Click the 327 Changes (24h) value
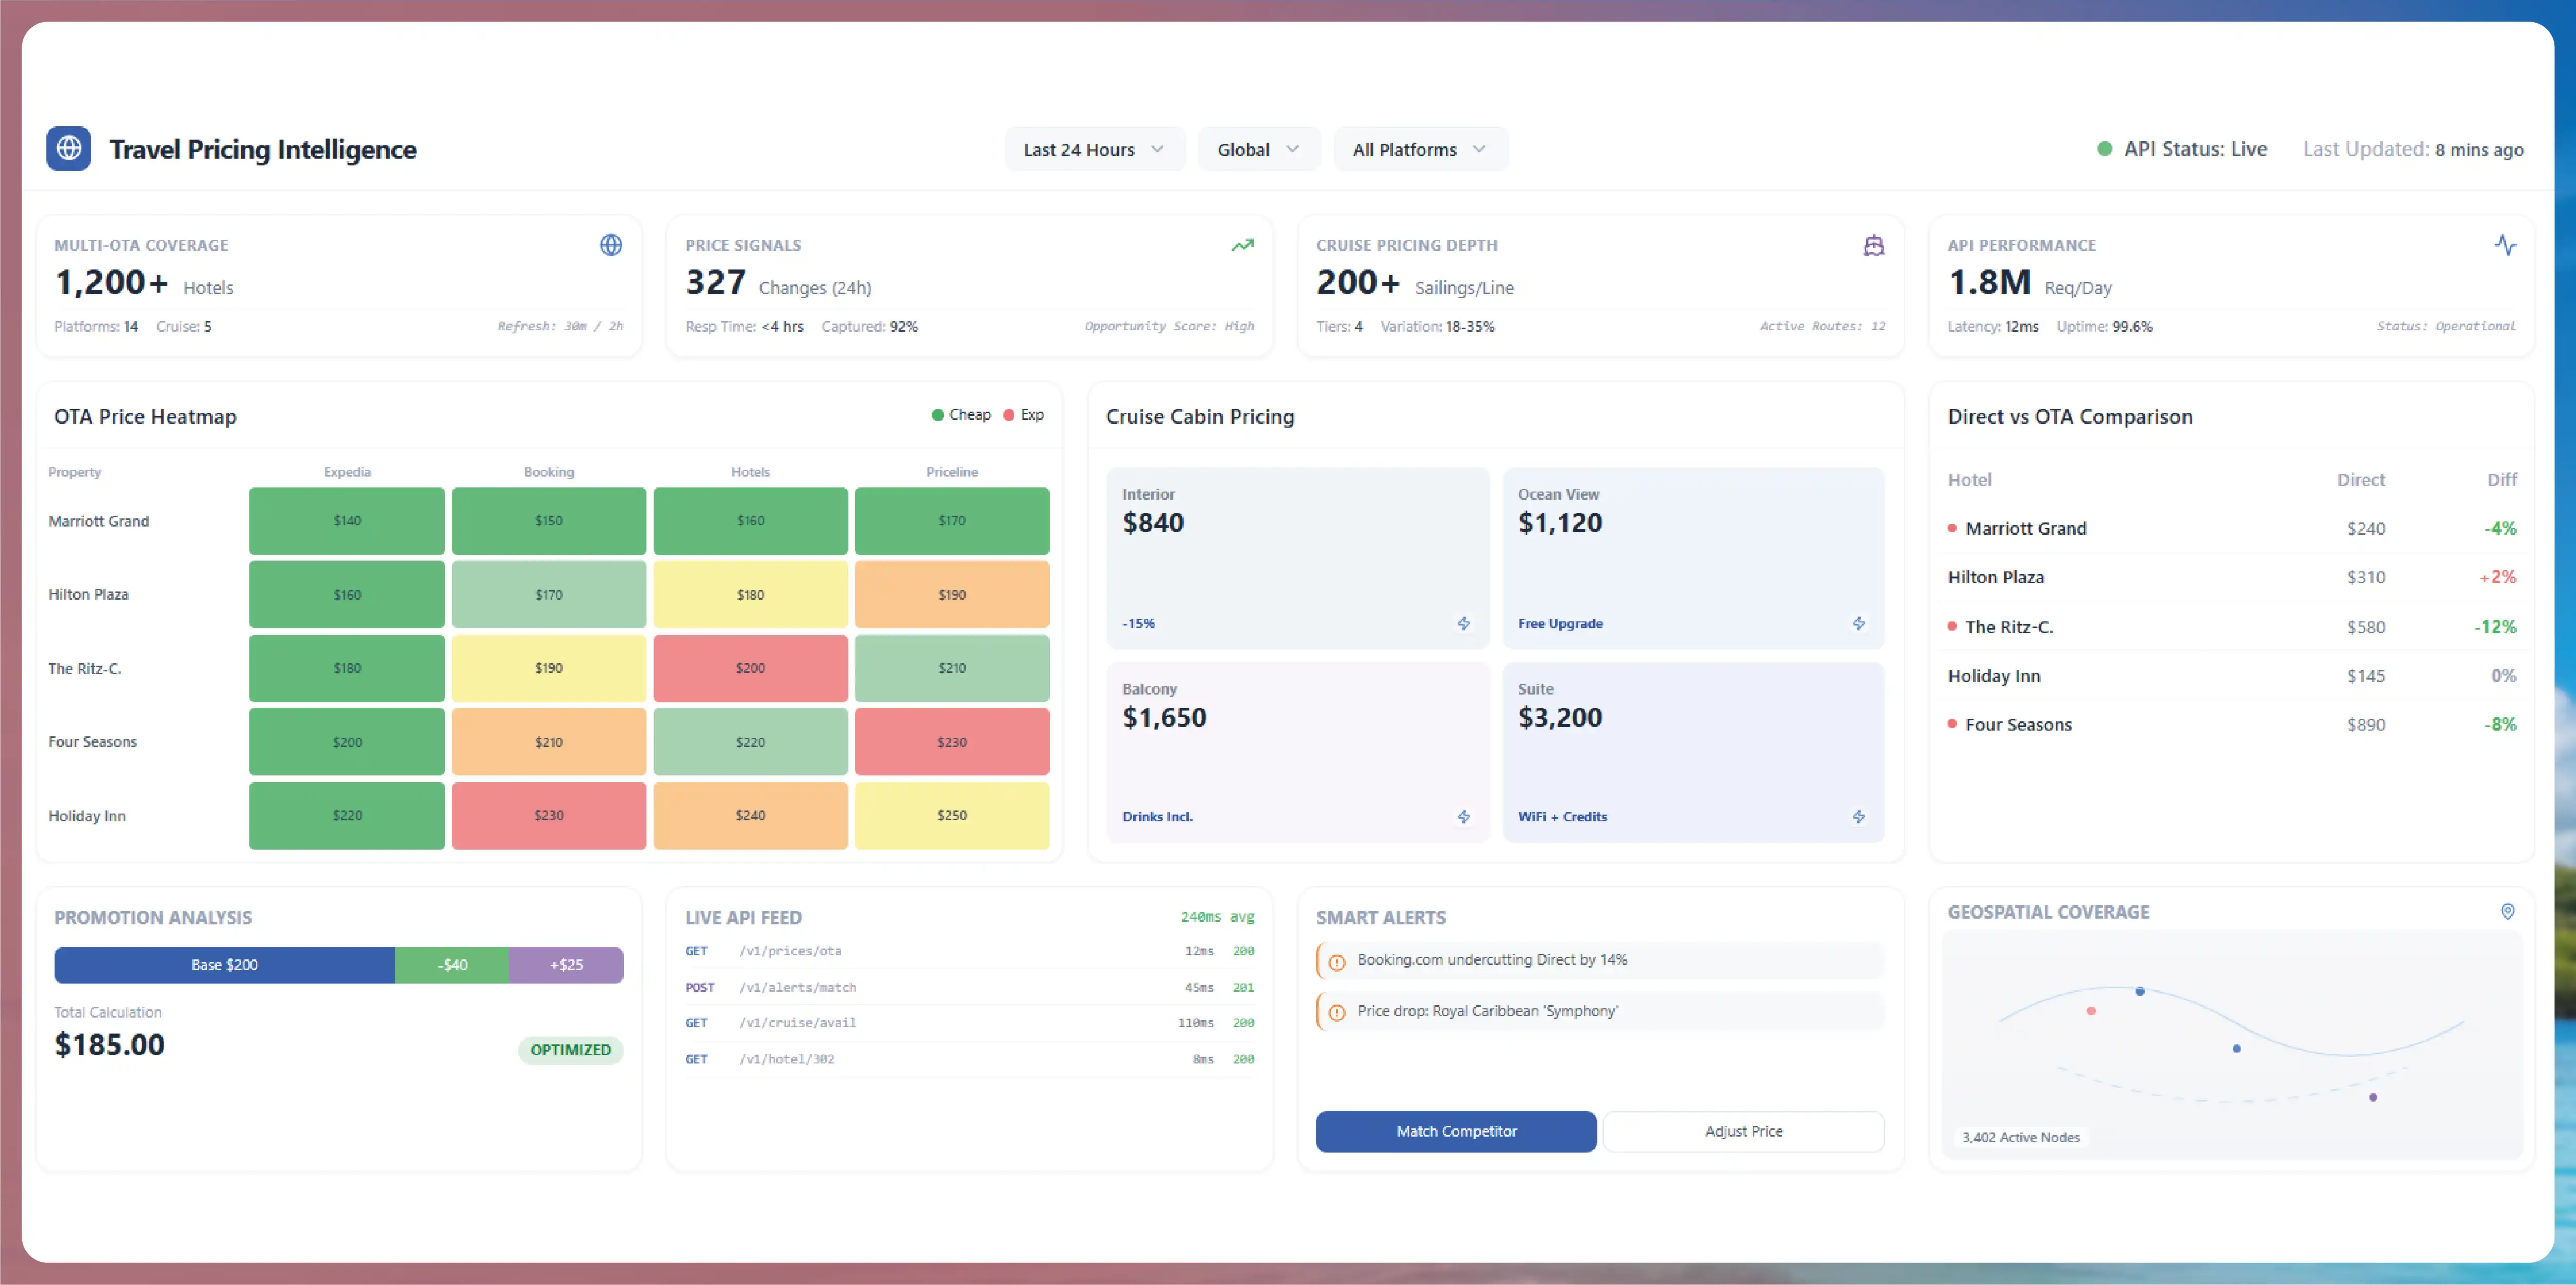 coord(778,283)
